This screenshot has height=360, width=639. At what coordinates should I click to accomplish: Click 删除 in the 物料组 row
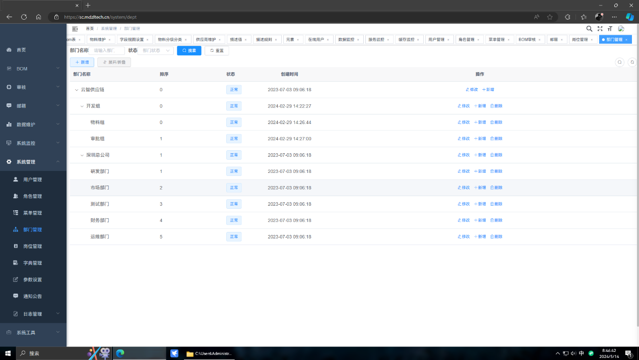[x=496, y=123]
